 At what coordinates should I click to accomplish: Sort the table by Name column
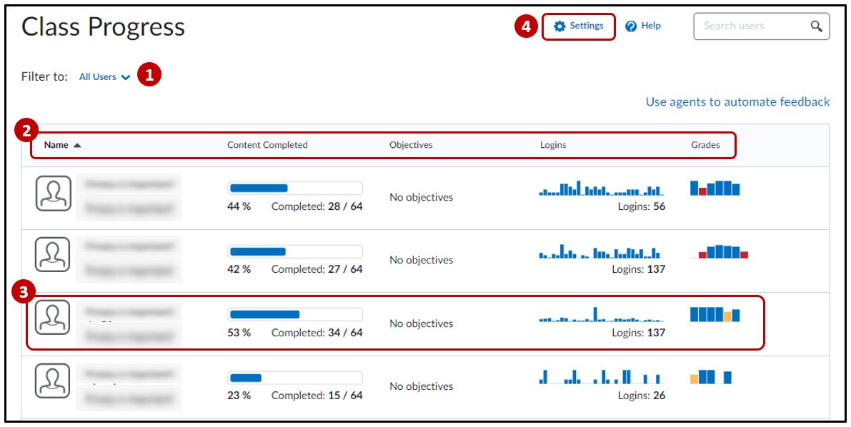click(x=56, y=146)
